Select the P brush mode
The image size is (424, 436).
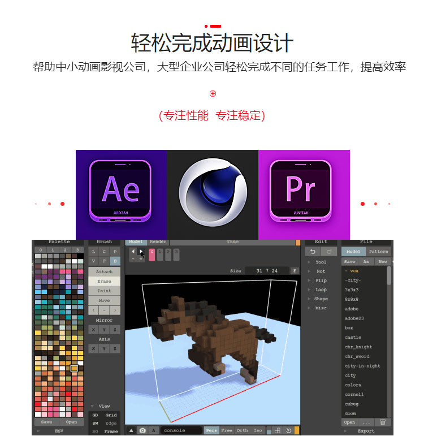click(115, 252)
